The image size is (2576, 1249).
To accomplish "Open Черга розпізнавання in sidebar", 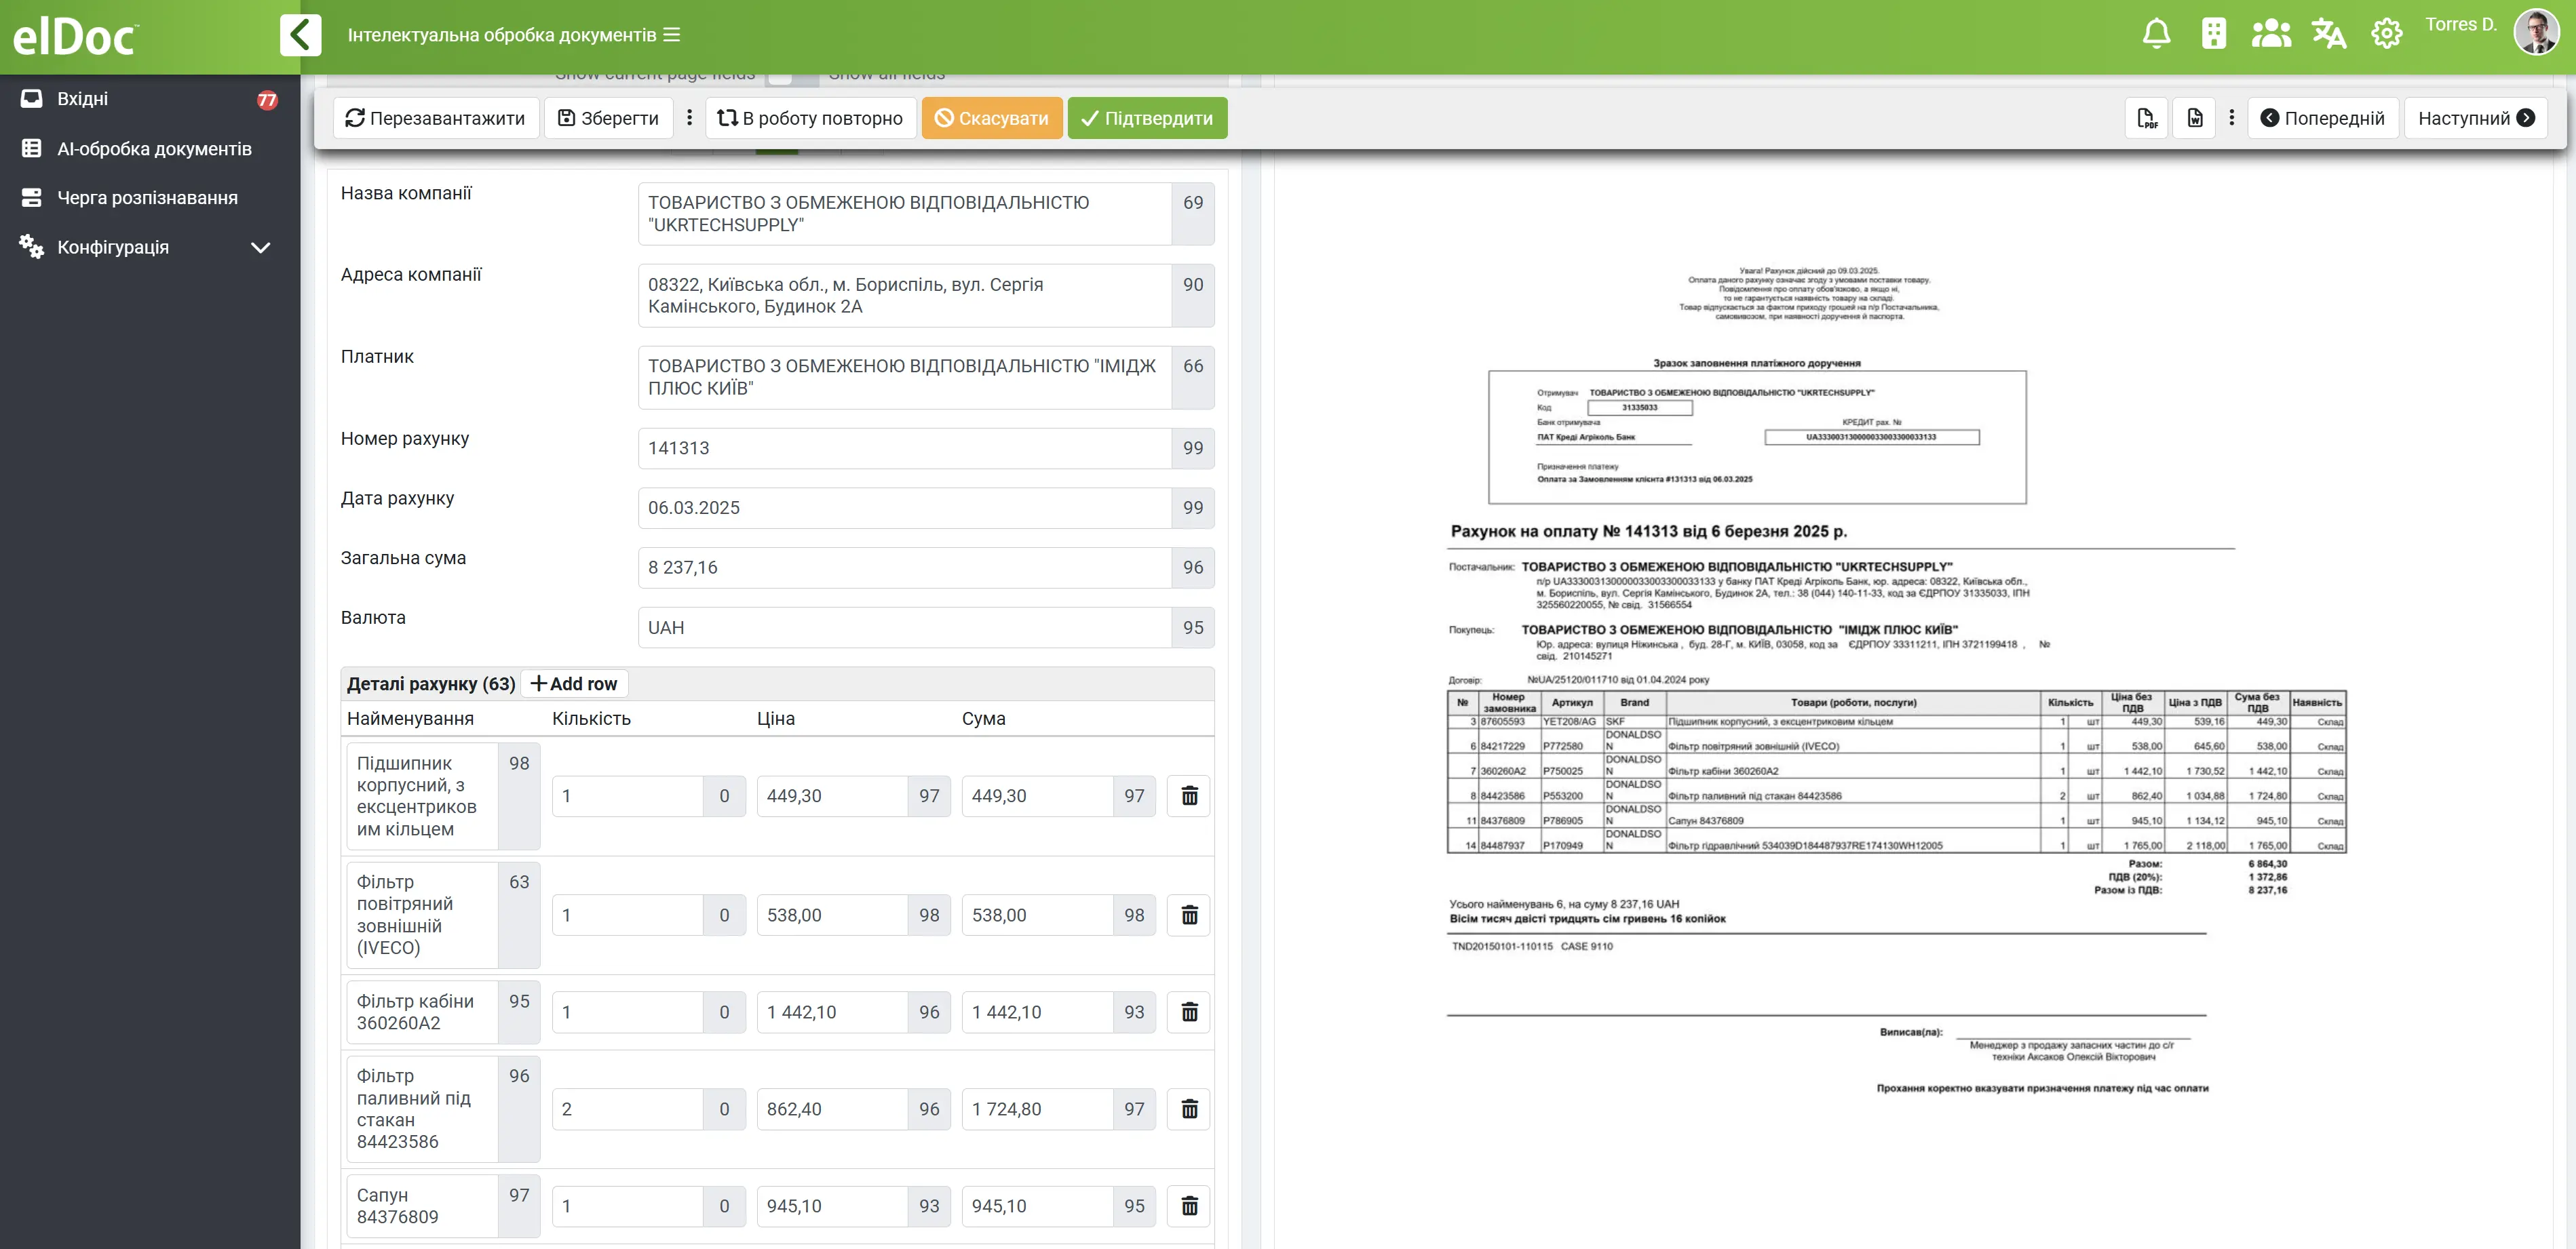I will (147, 198).
